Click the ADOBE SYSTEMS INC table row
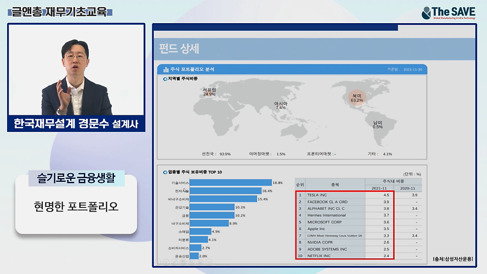 coord(358,249)
